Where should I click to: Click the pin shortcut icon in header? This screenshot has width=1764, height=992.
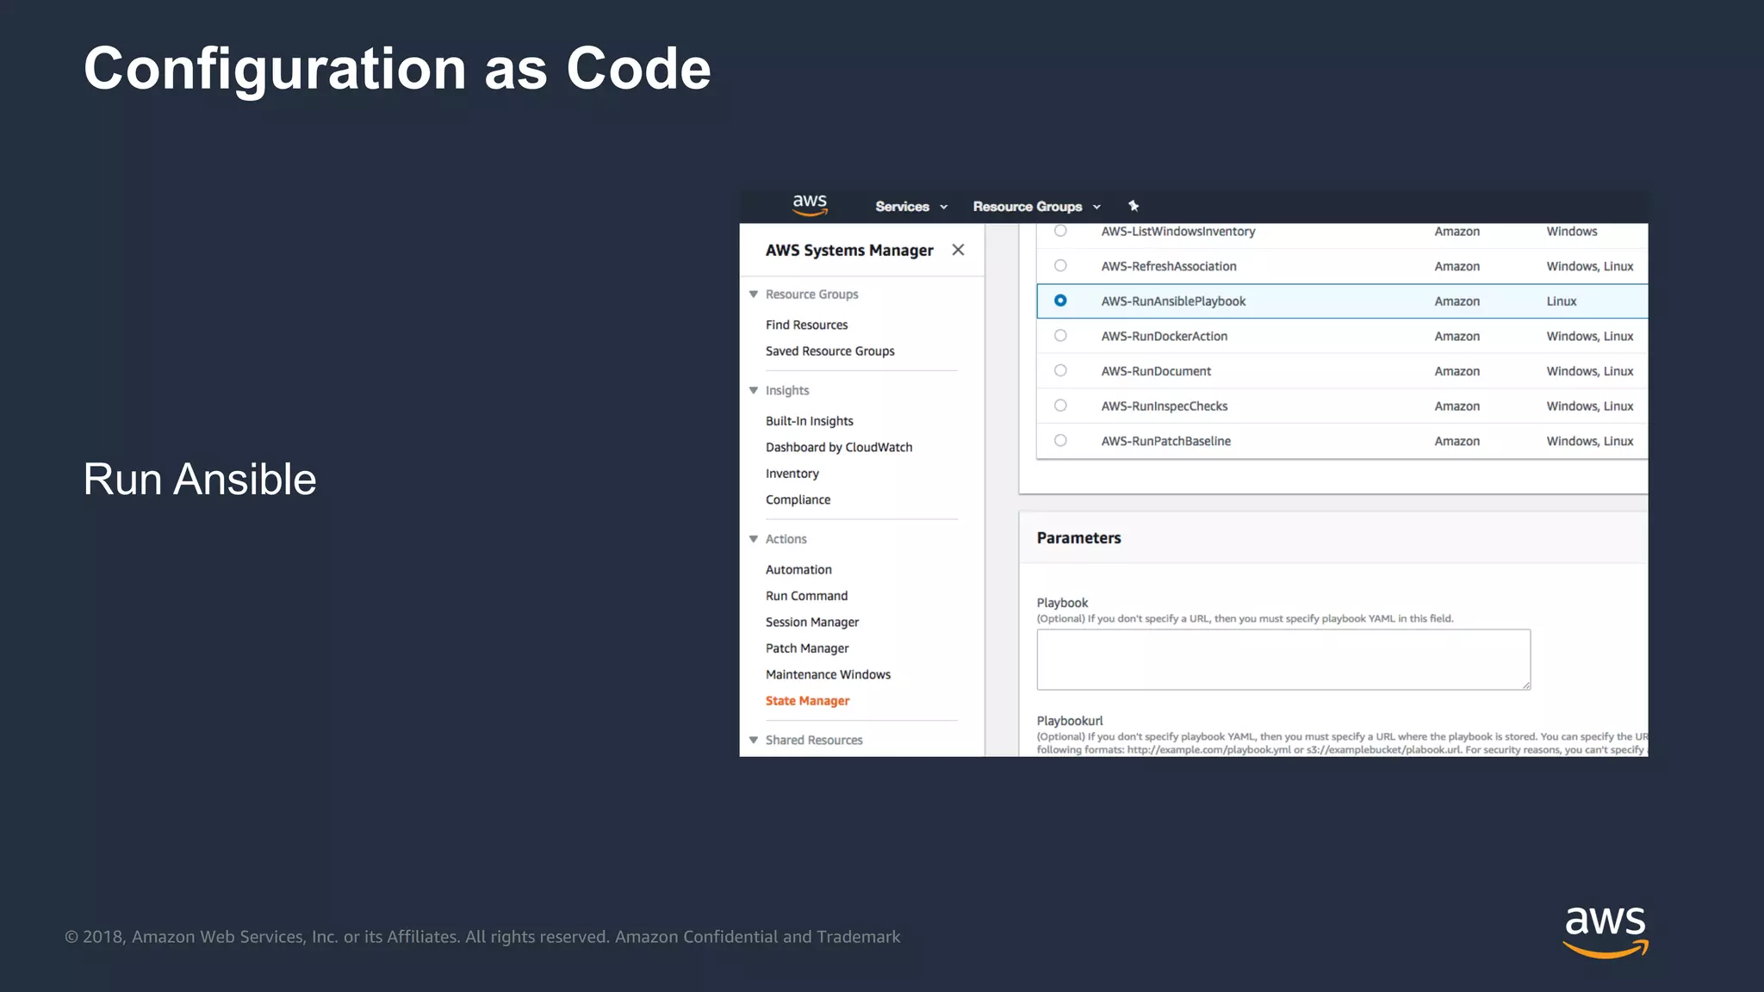1134,206
